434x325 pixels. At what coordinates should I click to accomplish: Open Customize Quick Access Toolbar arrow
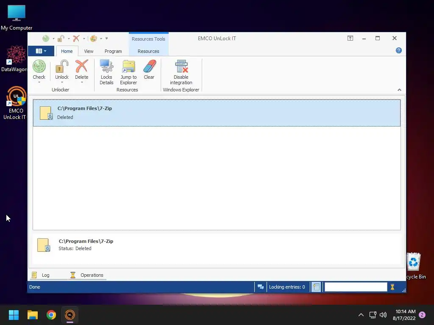(106, 39)
